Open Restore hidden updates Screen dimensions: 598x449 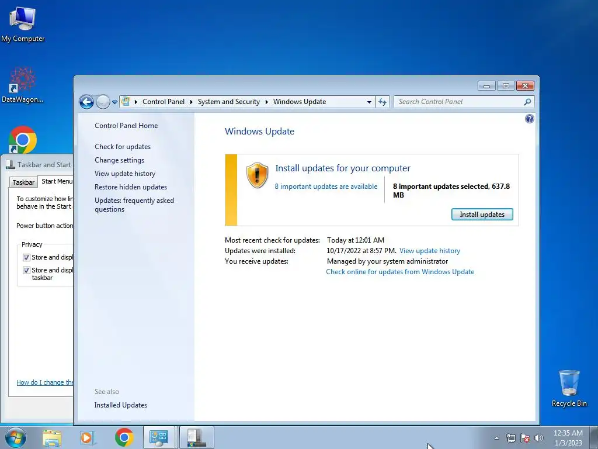(131, 187)
